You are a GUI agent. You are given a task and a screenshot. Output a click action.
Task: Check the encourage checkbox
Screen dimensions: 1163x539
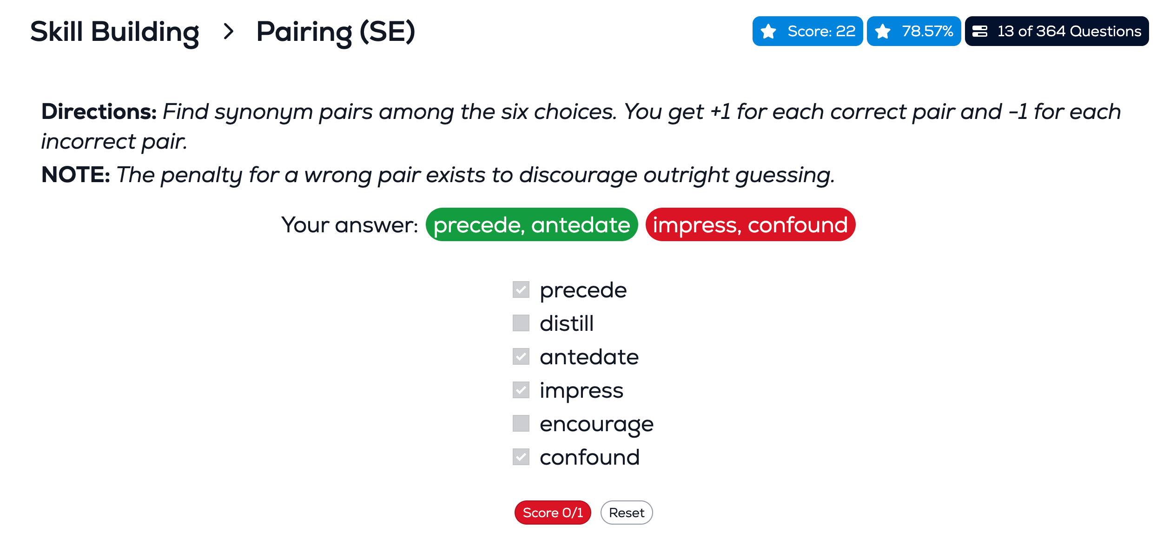click(521, 423)
